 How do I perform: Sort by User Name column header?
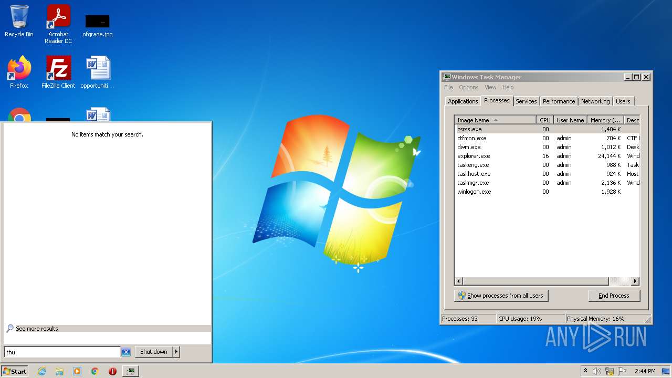click(x=570, y=120)
